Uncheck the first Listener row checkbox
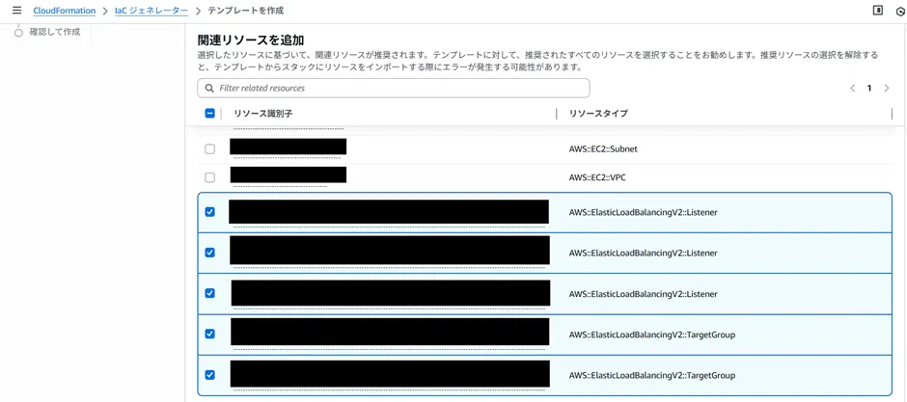The image size is (907, 402). [210, 212]
